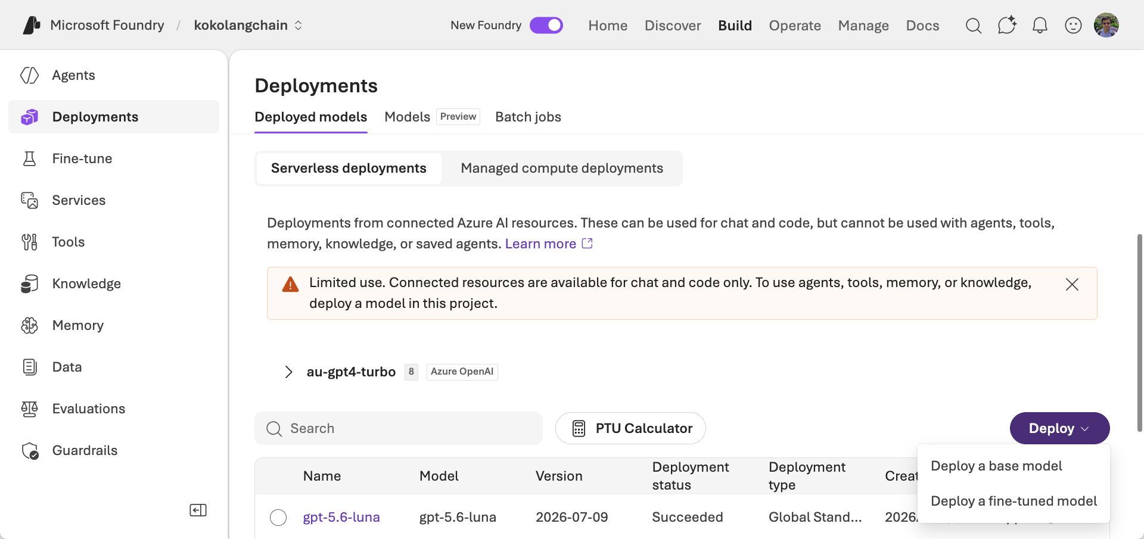The image size is (1144, 539).
Task: Open the kokolangchain project switcher
Action: pyautogui.click(x=248, y=25)
